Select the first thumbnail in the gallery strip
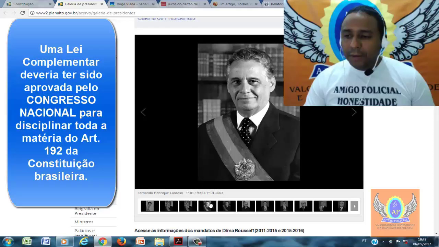The height and width of the screenshot is (247, 439). 150,206
